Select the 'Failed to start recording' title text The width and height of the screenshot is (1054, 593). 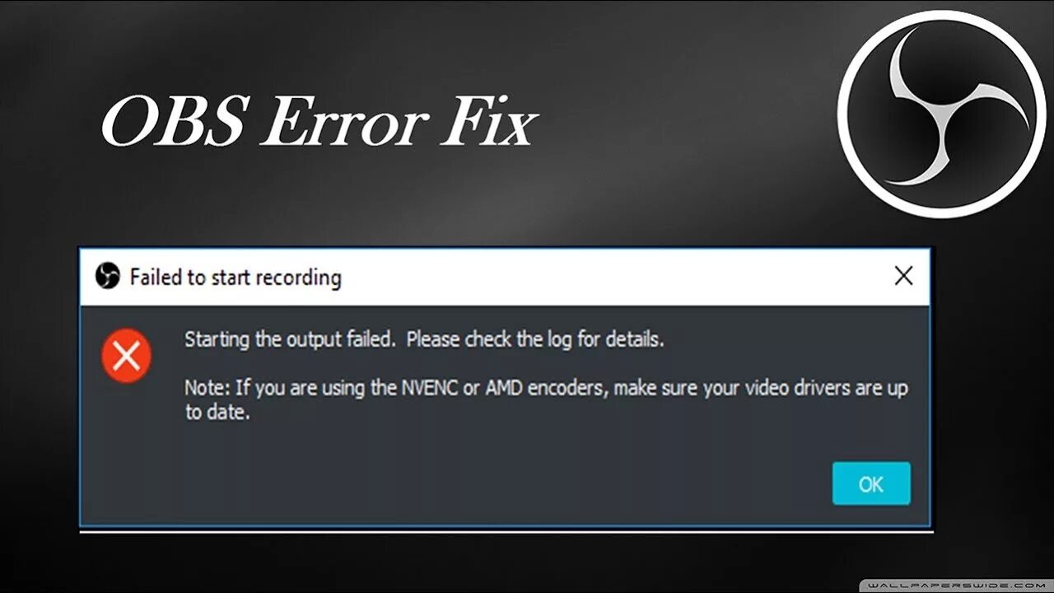236,278
